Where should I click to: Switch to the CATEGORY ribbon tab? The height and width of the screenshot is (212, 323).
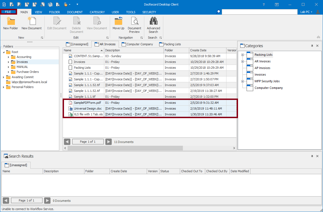(97, 12)
